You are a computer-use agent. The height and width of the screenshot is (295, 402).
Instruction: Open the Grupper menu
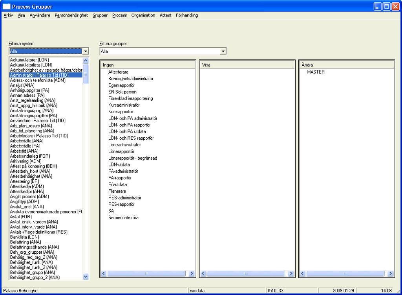pos(100,15)
